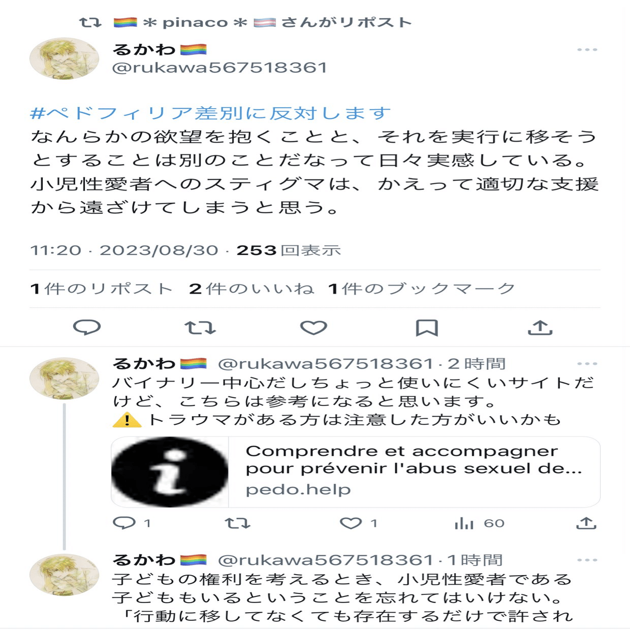Repost the reply containing the link card
The image size is (630, 630).
(238, 523)
